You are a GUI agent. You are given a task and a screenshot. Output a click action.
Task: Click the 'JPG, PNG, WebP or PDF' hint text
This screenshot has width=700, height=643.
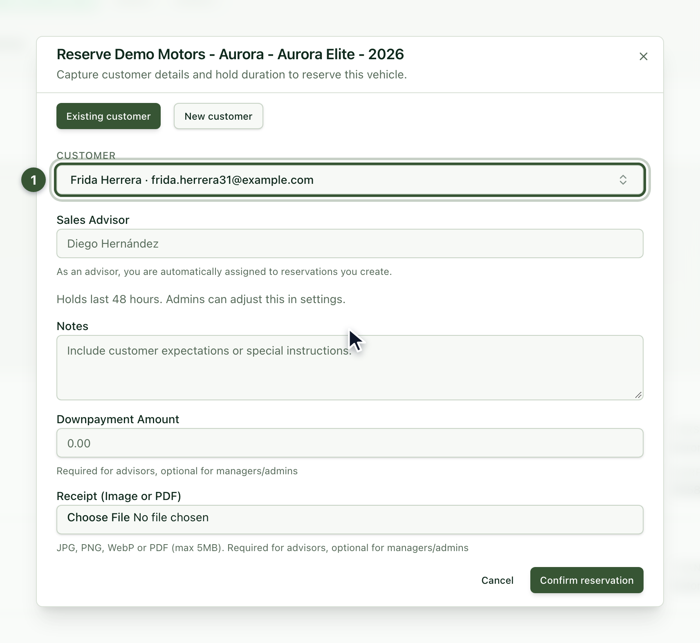(262, 548)
